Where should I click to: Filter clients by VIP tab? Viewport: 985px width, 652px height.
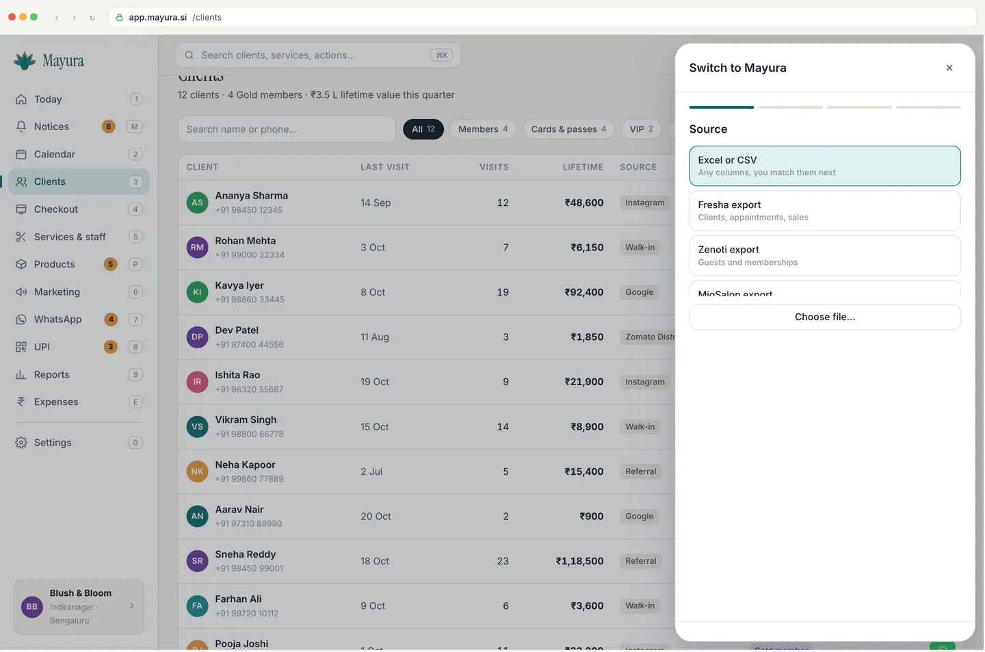pos(641,129)
